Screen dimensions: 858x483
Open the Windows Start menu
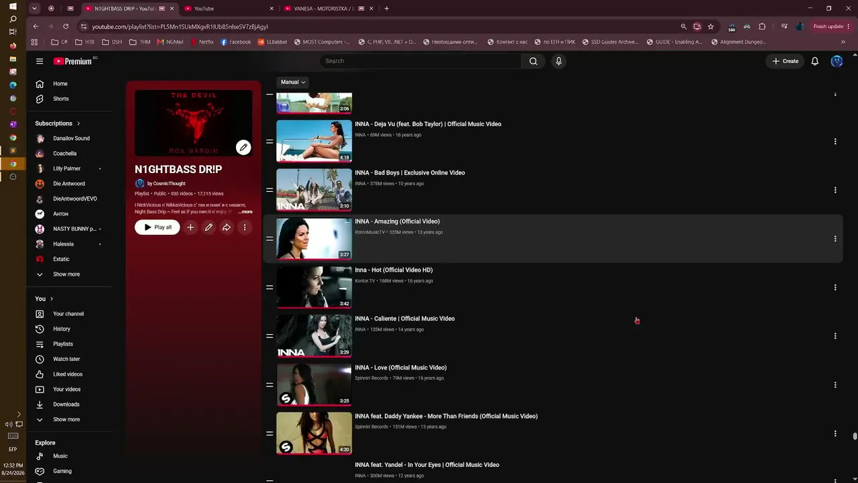coord(13,7)
